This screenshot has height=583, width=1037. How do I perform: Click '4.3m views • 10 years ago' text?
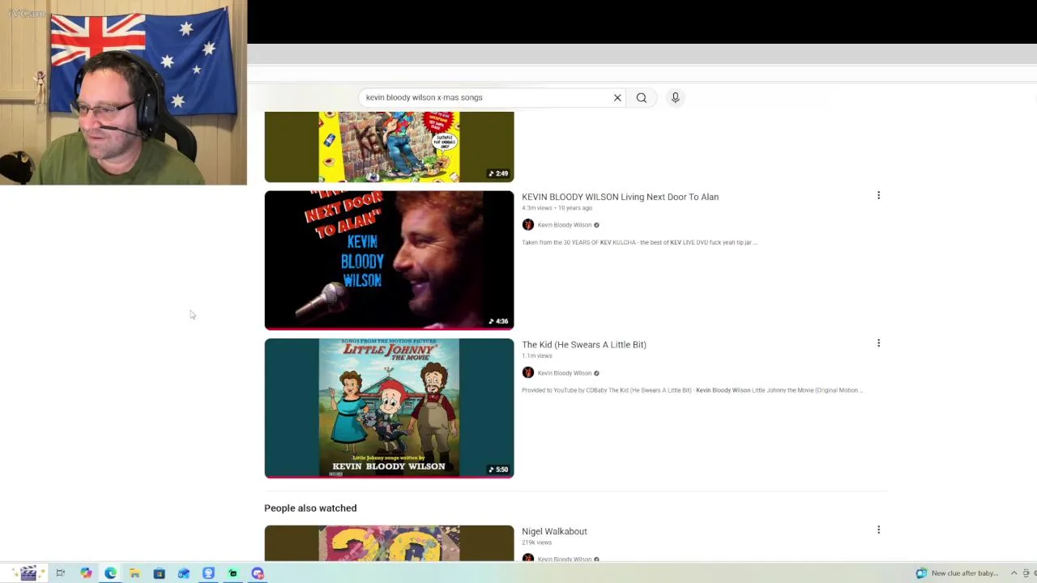coord(557,208)
